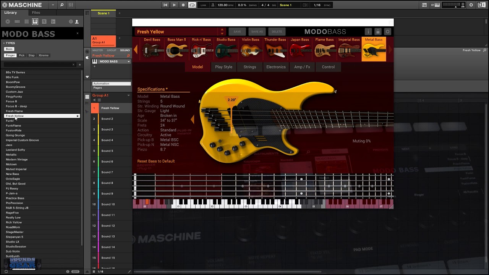Click Reset Bass to Default
The image size is (489, 275).
point(156,161)
